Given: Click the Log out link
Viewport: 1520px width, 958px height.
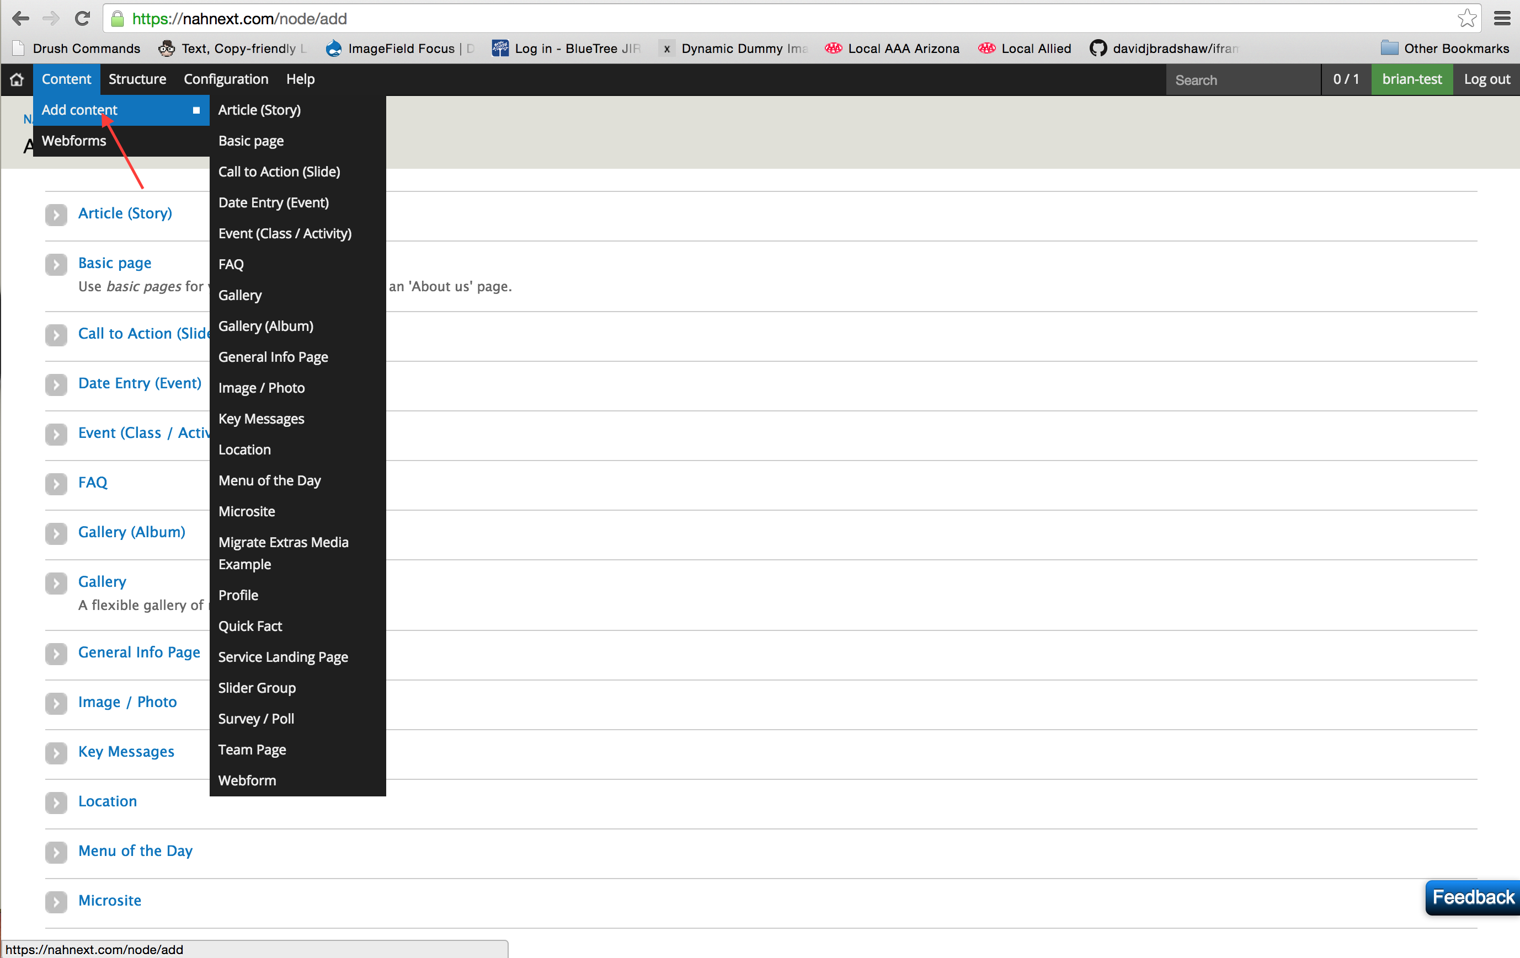Looking at the screenshot, I should click(x=1486, y=79).
